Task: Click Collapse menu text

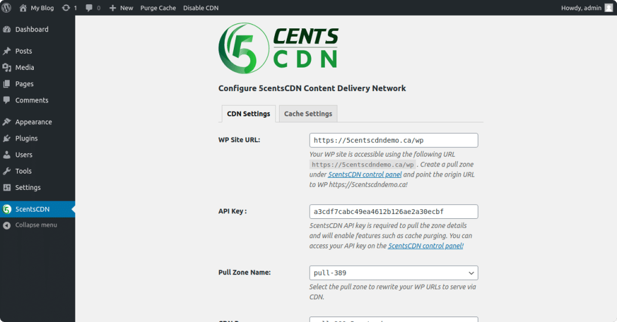Action: coord(36,225)
